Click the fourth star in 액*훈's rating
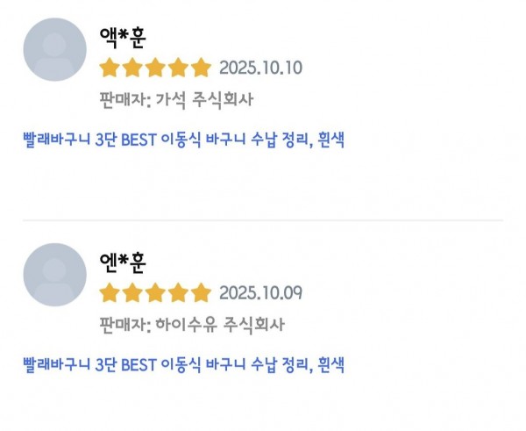526x431 pixels. pos(179,68)
